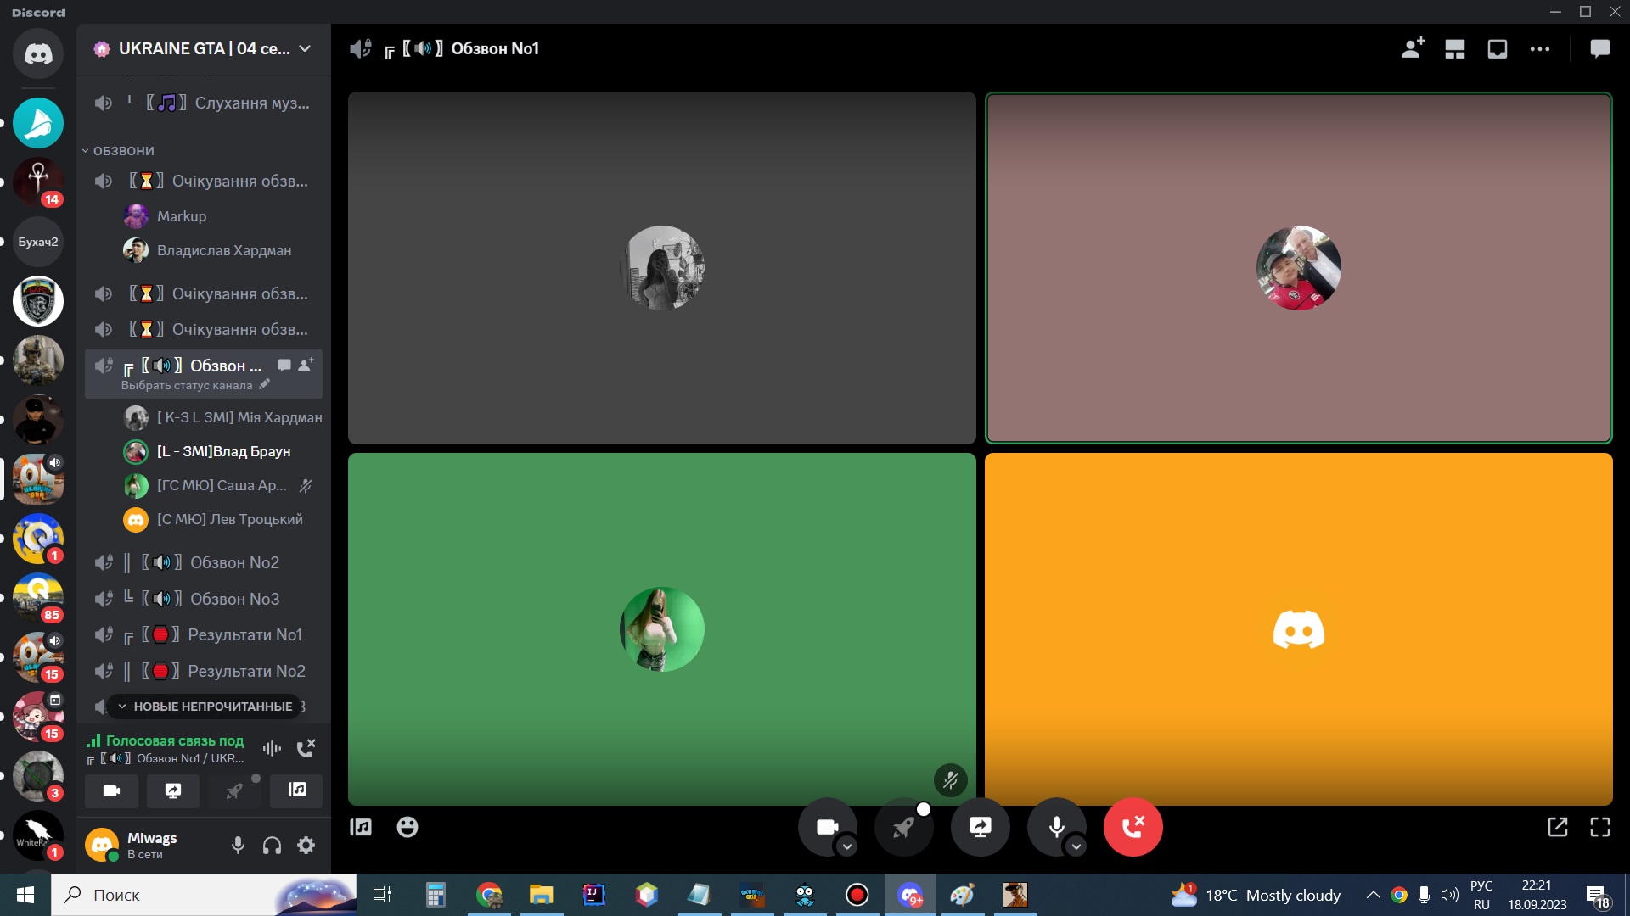Toggle screen share in sidebar voice panel
The image size is (1630, 916).
coord(173,790)
